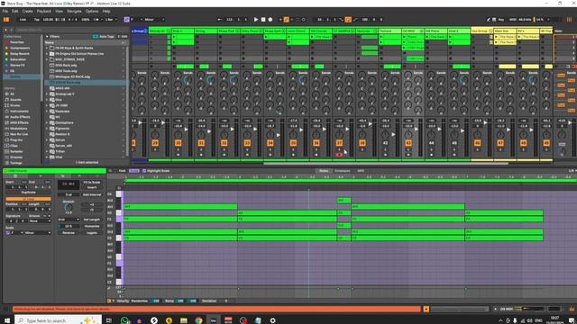Open Audio Effects in the Library
Screen dimensions: 577x324
click(20, 117)
